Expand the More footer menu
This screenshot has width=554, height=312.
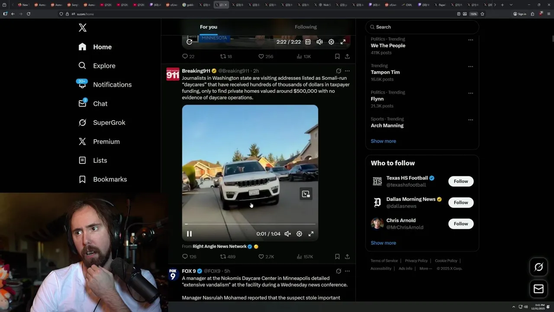click(x=425, y=269)
